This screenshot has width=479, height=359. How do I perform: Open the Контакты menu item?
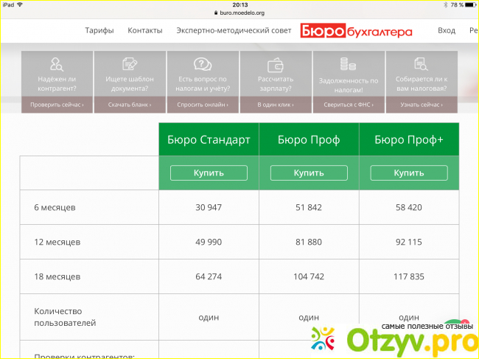144,31
